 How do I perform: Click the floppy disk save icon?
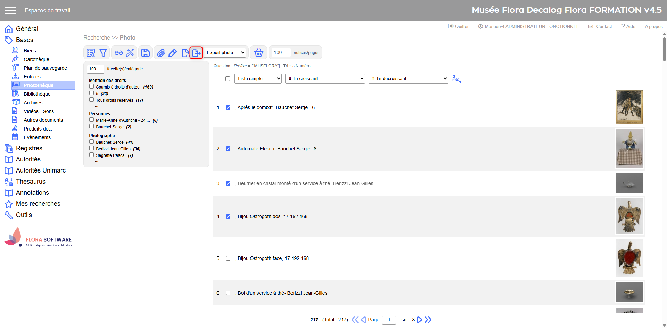coord(146,53)
